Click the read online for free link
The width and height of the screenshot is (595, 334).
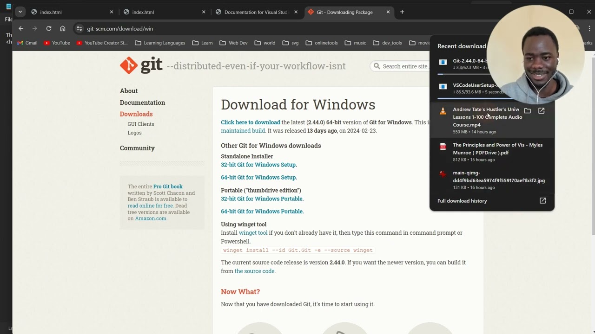click(150, 206)
